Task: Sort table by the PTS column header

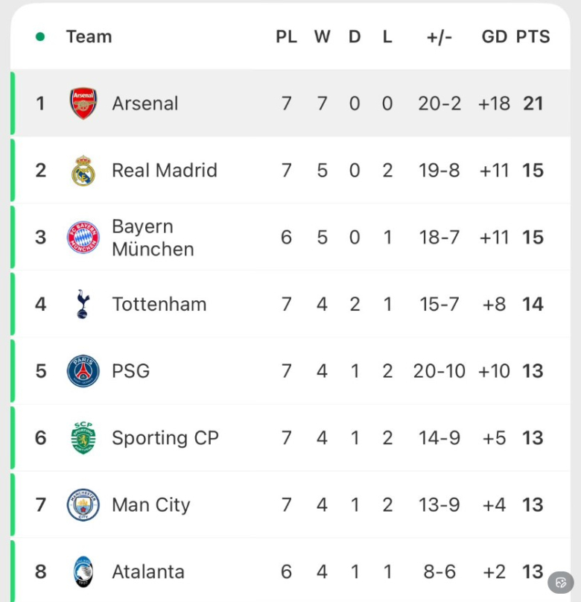Action: [x=533, y=37]
